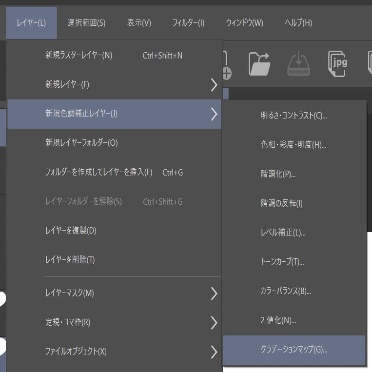Click the export jpg icon
Viewport: 372px width, 372px height.
pos(337,63)
